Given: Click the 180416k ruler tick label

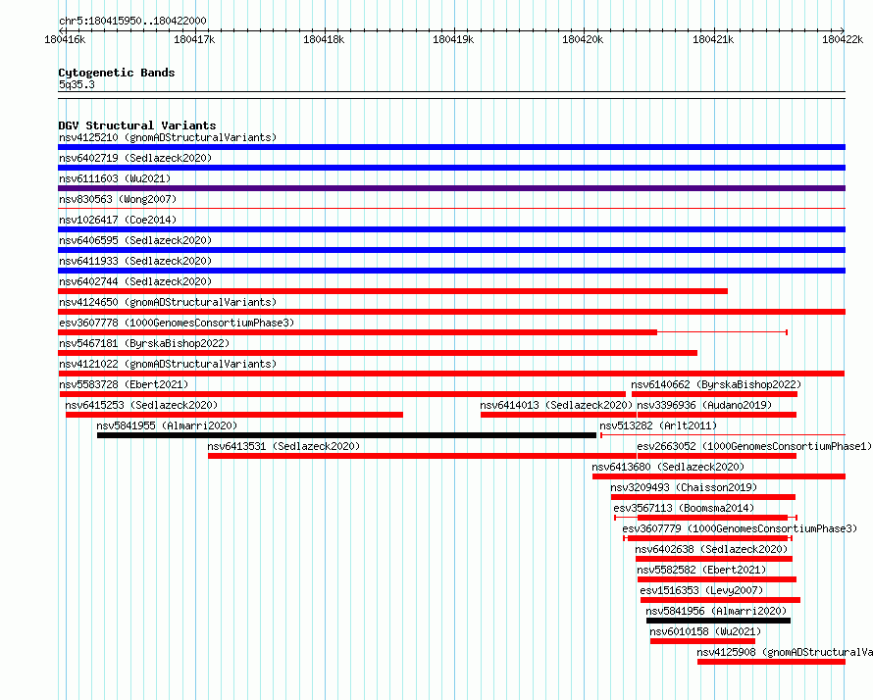Looking at the screenshot, I should [65, 39].
